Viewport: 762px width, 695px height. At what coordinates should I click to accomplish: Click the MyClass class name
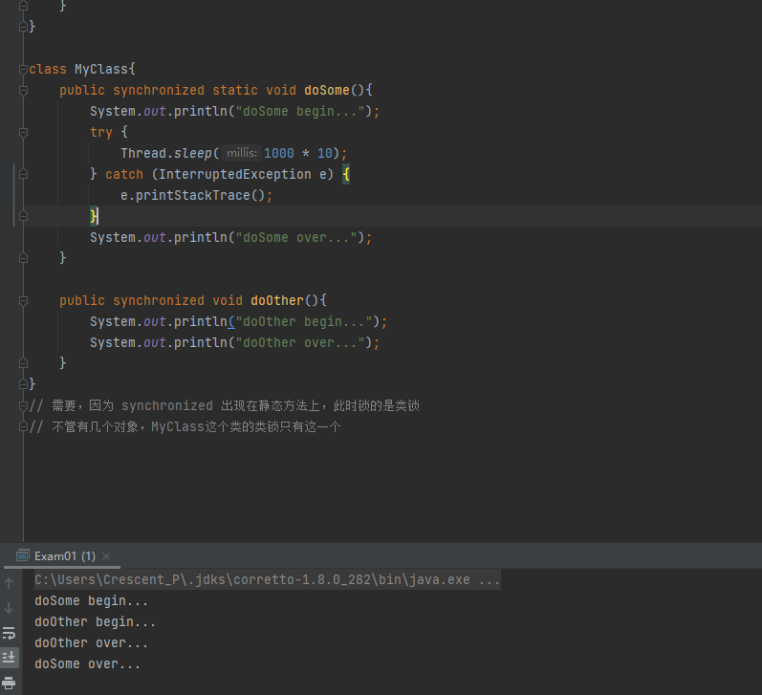pos(101,70)
